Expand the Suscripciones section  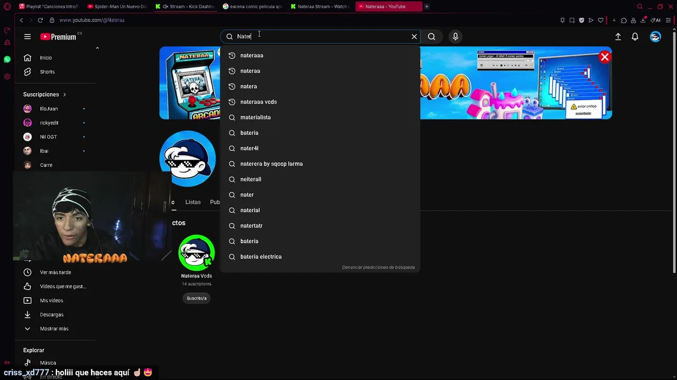[x=44, y=94]
